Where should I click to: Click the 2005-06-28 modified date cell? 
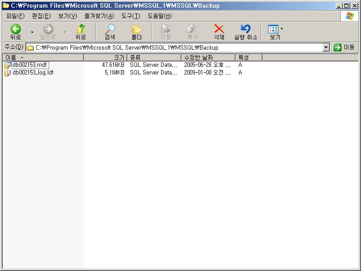click(x=207, y=65)
